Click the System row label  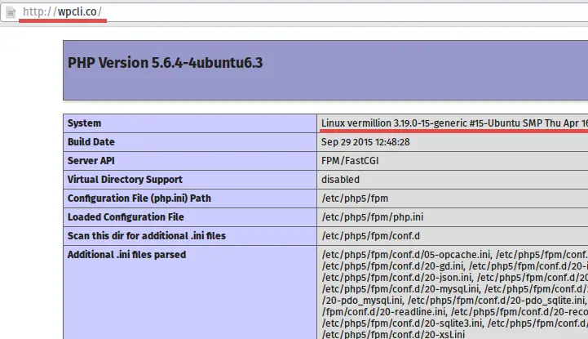coord(84,123)
